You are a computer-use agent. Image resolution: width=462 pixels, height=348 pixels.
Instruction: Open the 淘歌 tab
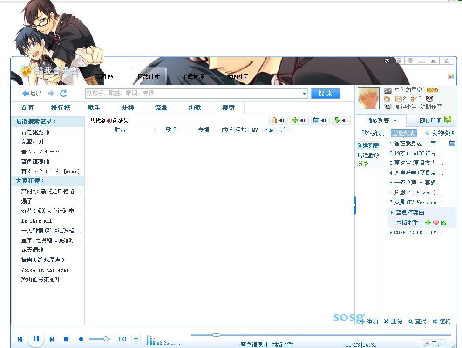coord(195,108)
